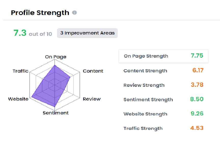
Task: Click the 7.3 overall score value
Action: coord(20,33)
